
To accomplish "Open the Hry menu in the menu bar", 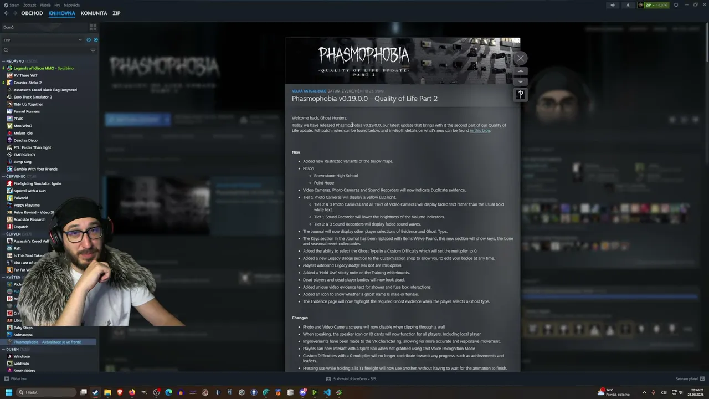I will click(58, 5).
